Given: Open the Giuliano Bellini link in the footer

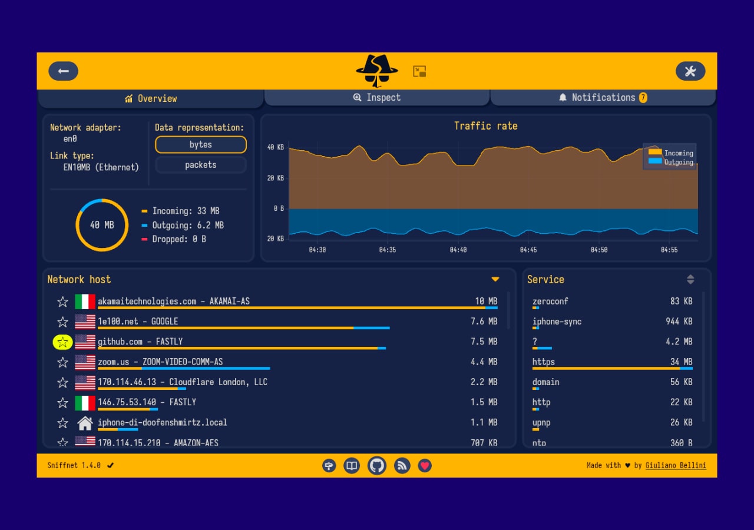Looking at the screenshot, I should click(676, 465).
